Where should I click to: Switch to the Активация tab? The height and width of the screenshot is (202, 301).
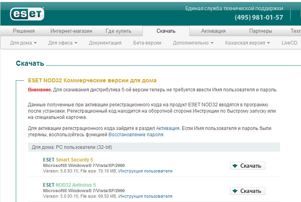coord(213,31)
